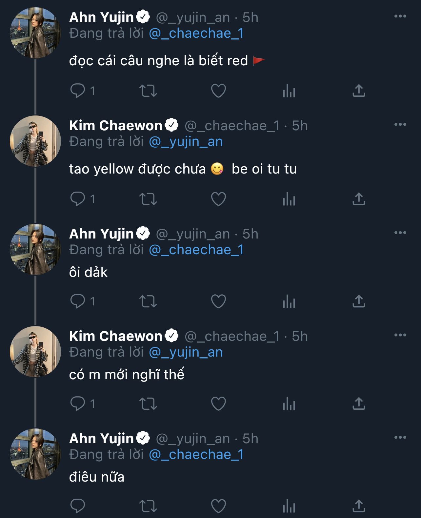Image resolution: width=421 pixels, height=518 pixels.
Task: Retweet the "tao yellow được chưa" tweet
Action: point(148,199)
